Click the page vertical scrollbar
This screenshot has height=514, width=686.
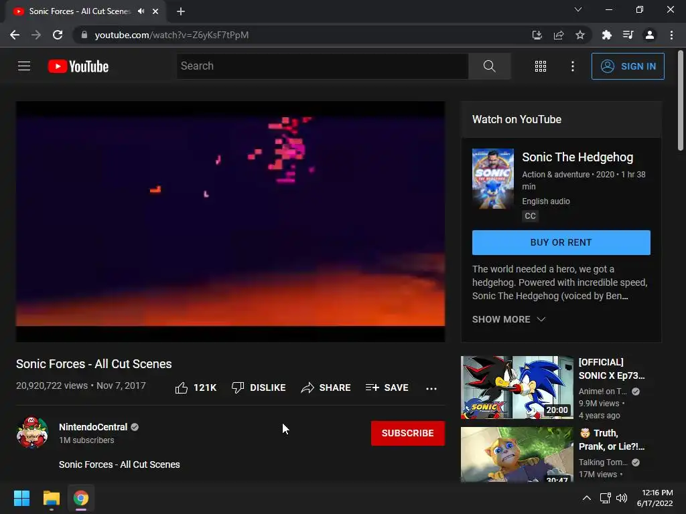[x=681, y=100]
